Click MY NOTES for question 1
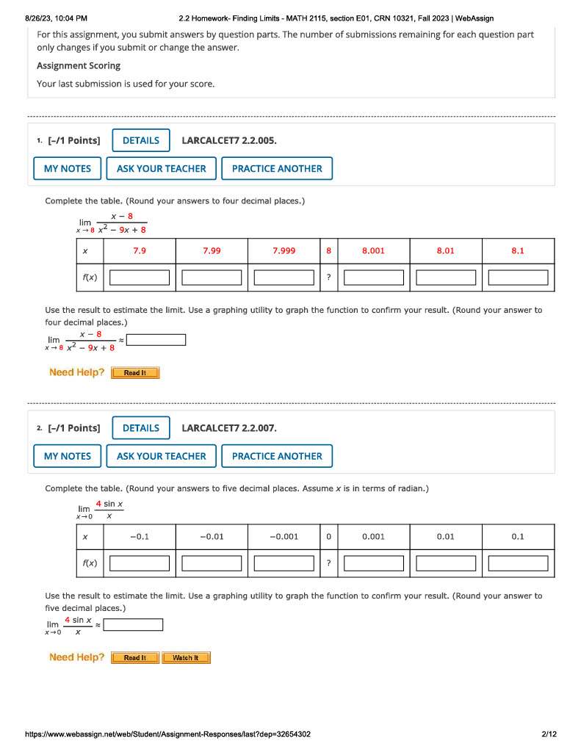 coord(67,168)
